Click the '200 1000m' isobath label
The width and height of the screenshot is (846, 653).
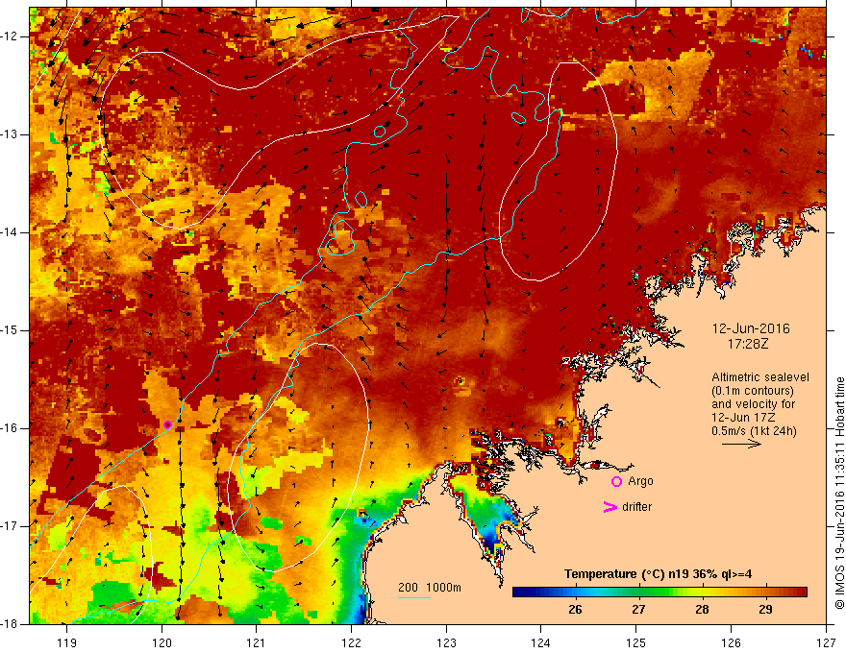(x=430, y=588)
